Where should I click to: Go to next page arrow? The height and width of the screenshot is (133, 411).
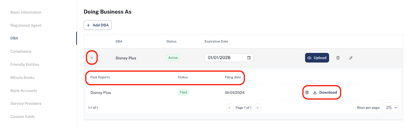coord(257,108)
